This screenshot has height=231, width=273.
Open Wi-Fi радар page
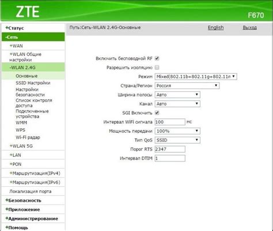click(28, 137)
